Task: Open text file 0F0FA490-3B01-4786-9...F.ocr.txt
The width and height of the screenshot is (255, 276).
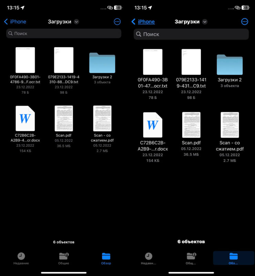Action: [25, 60]
